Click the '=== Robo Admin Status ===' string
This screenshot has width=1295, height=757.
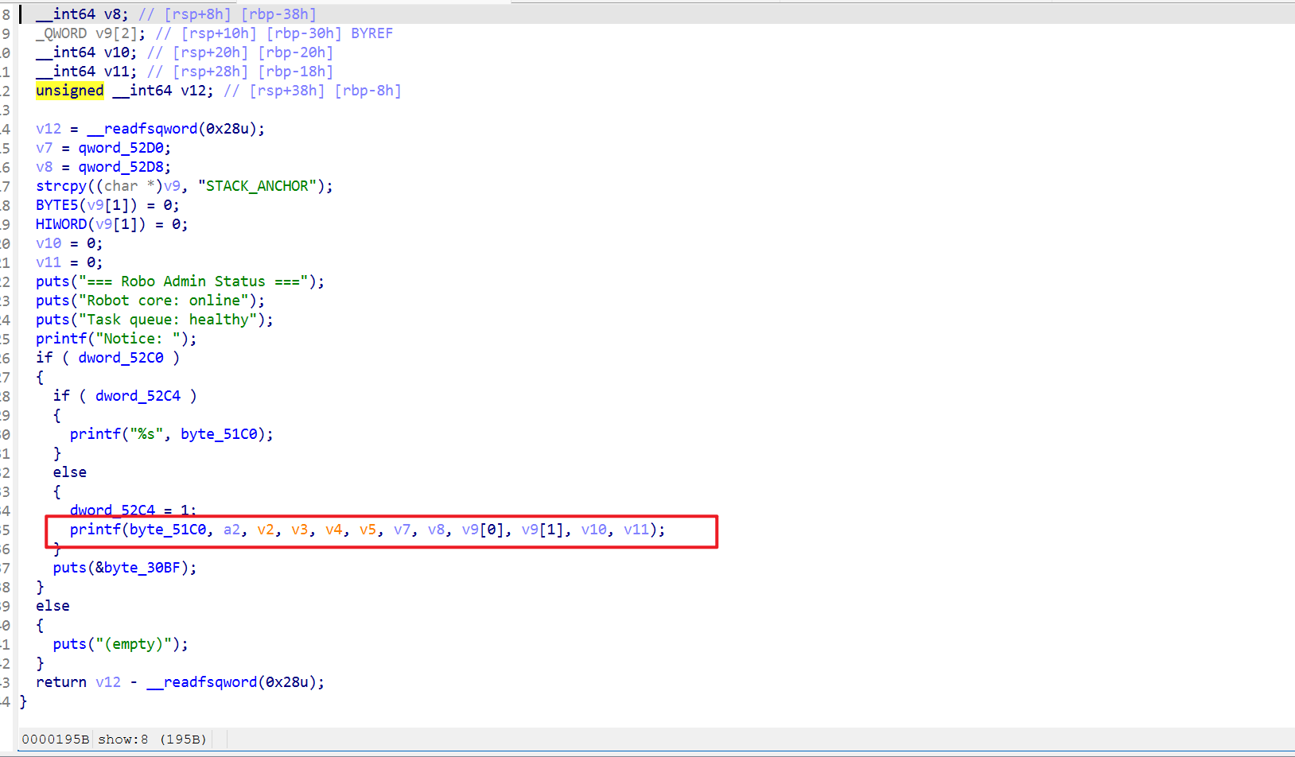tap(193, 281)
